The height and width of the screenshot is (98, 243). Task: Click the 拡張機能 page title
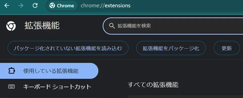(x=42, y=26)
